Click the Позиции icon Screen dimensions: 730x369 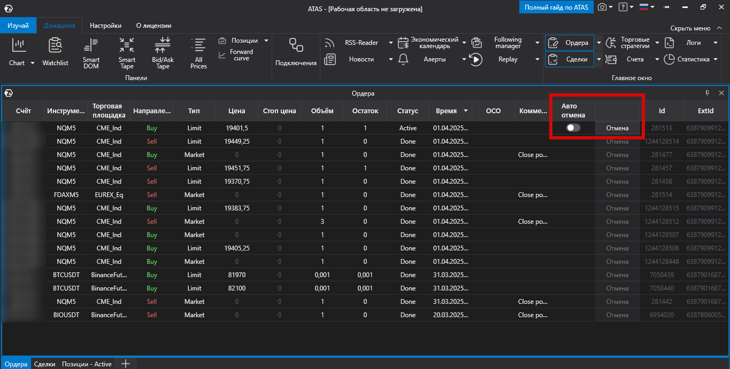223,41
